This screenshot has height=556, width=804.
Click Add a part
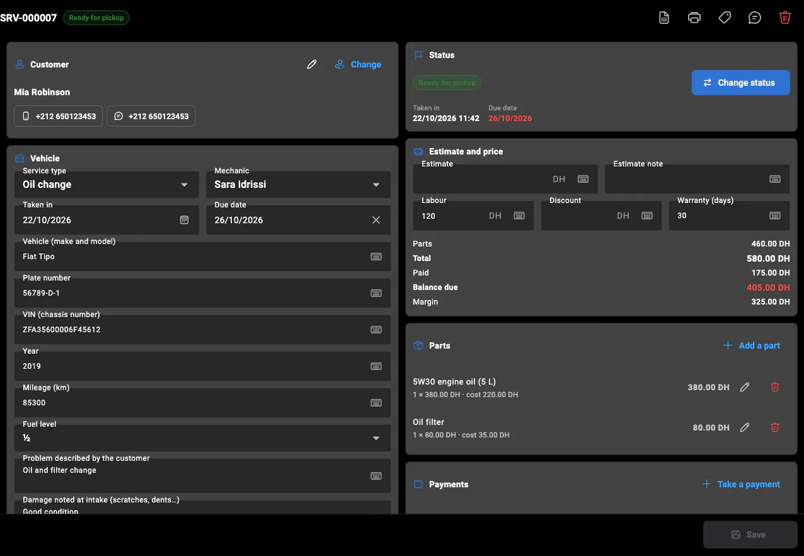point(752,345)
